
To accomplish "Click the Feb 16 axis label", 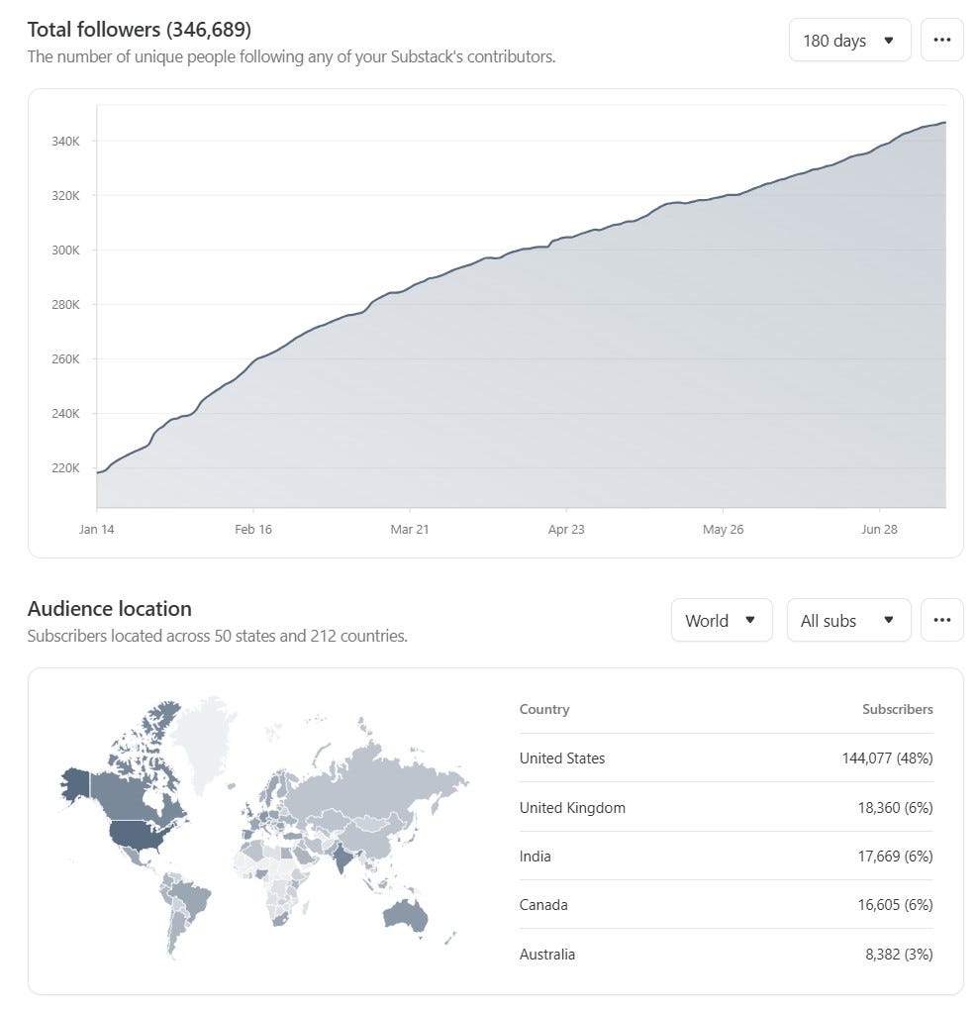I will [x=253, y=529].
